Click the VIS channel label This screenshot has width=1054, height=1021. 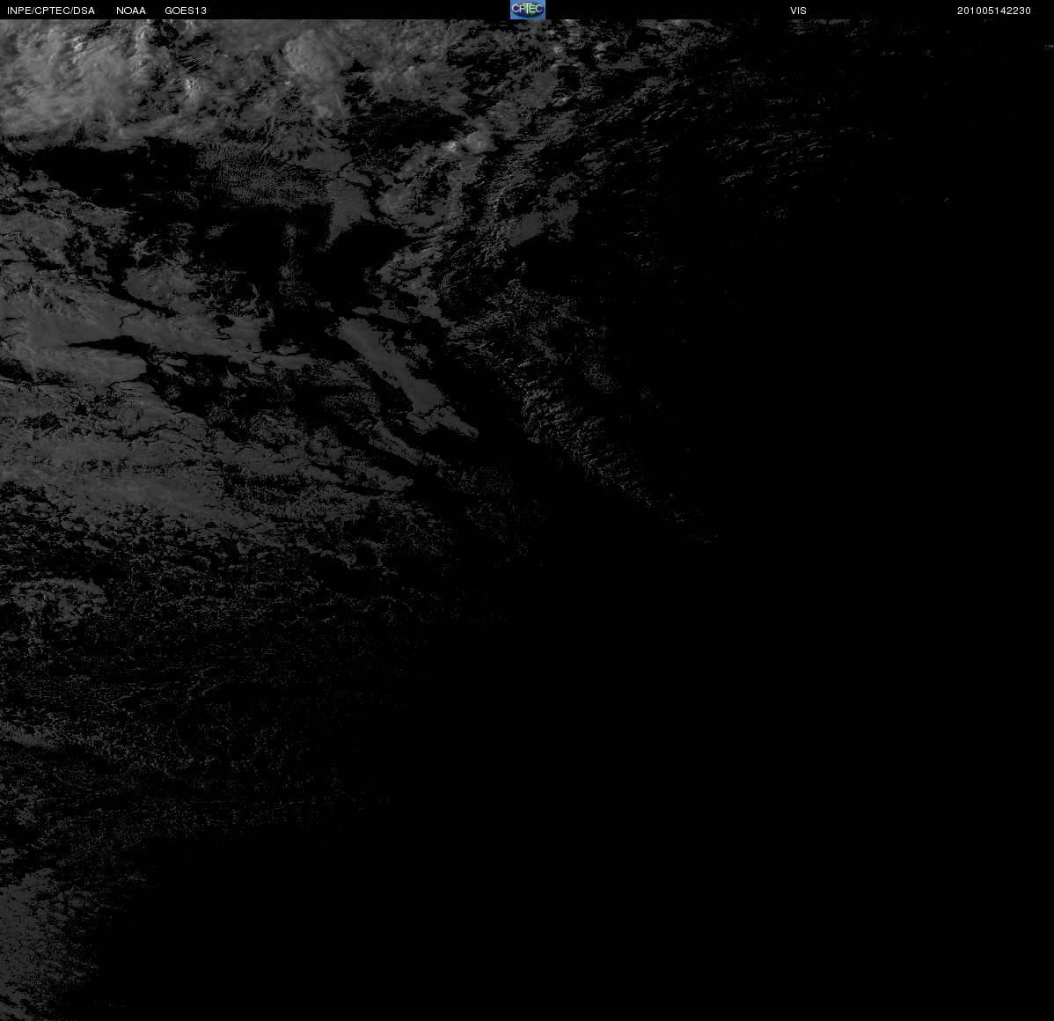click(x=798, y=11)
